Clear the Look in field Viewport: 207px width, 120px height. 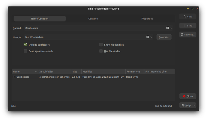tap(148, 37)
